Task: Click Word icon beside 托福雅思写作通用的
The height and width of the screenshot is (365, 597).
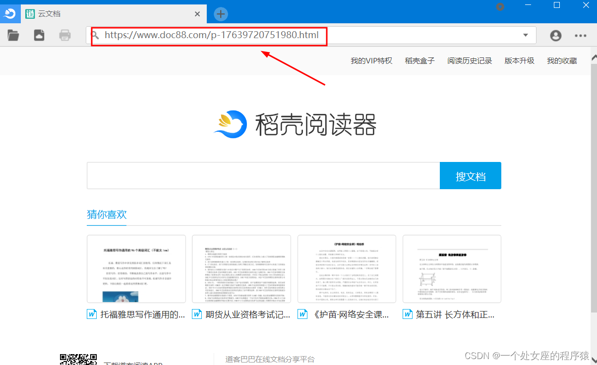Action: (92, 314)
